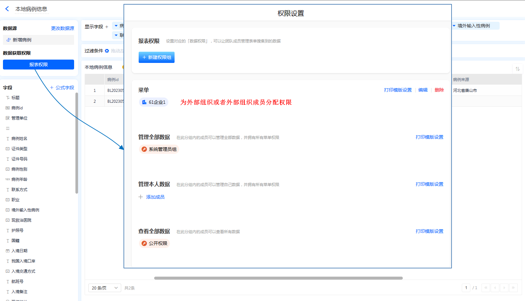Click the red 删除 link in 菜单 group
Screen dimensions: 525x301
(439, 90)
